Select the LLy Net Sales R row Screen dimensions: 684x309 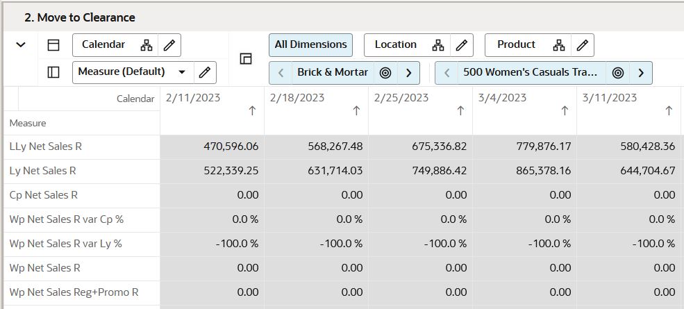pyautogui.click(x=81, y=147)
